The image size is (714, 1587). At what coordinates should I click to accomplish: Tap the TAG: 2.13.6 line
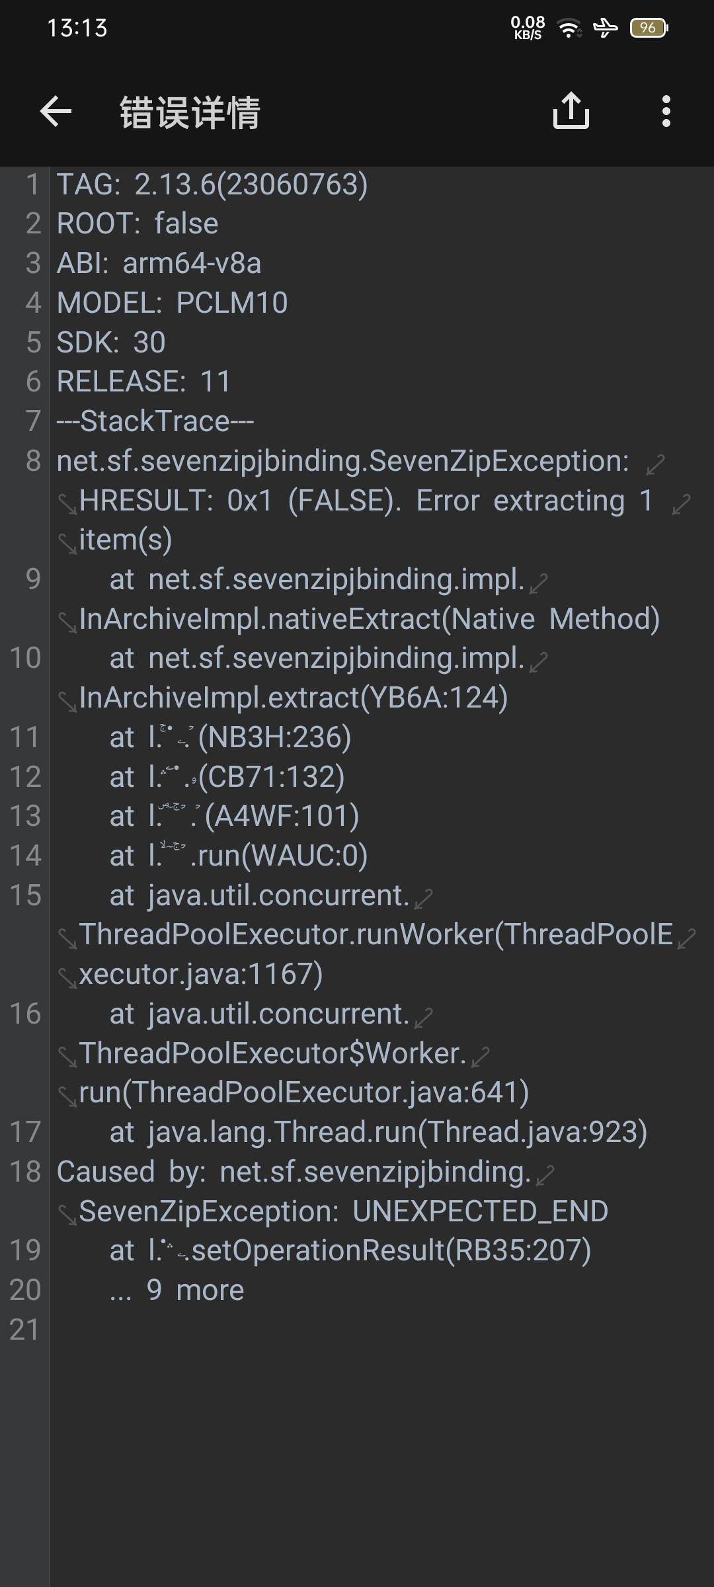pyautogui.click(x=212, y=184)
